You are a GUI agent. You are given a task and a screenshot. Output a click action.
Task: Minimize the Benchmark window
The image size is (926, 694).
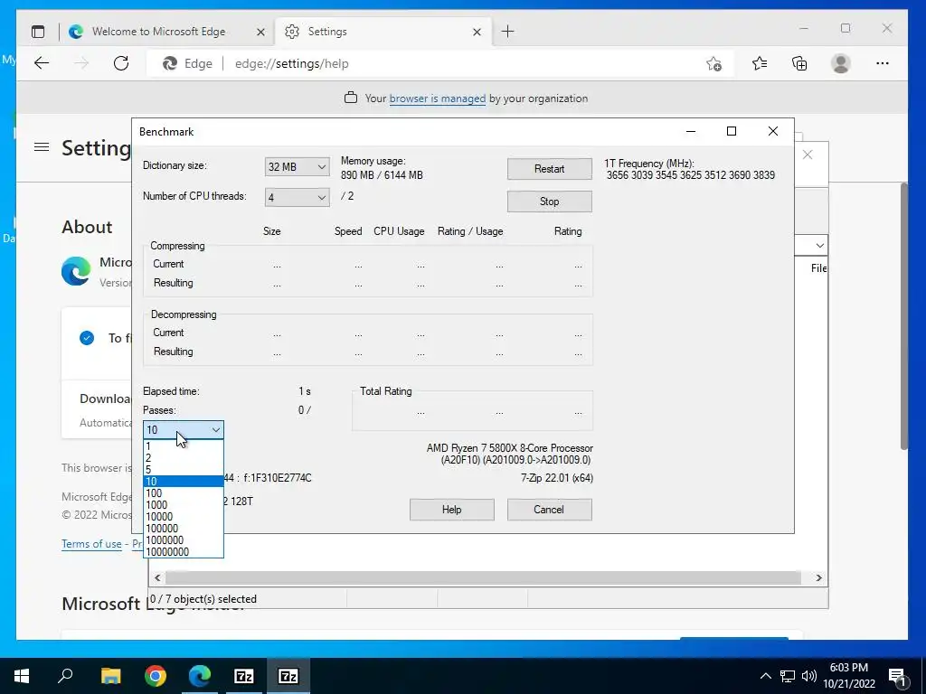click(x=690, y=131)
